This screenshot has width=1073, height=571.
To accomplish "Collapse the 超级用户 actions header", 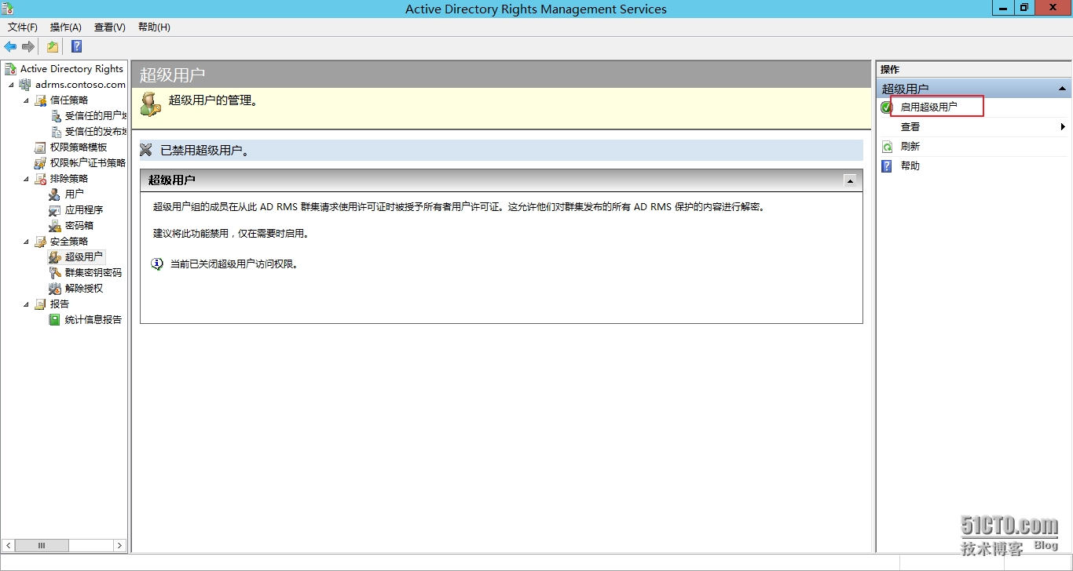I will (1062, 89).
